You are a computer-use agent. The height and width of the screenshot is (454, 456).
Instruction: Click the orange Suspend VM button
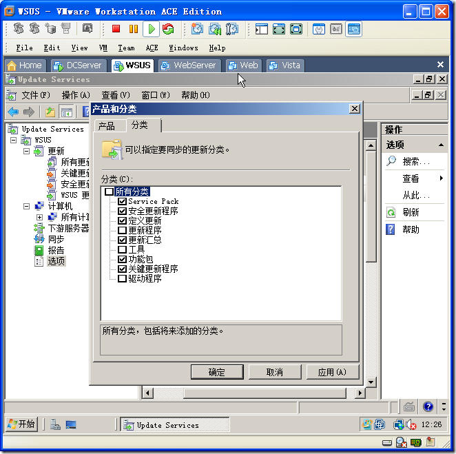pyautogui.click(x=134, y=29)
